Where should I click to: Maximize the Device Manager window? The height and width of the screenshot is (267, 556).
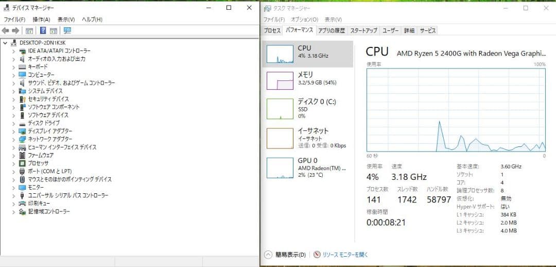click(229, 7)
